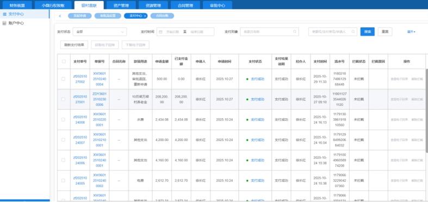This screenshot has height=202, width=428.
Task: Focus the 单据号/支付单号/申请人 search box
Action: coord(333,32)
